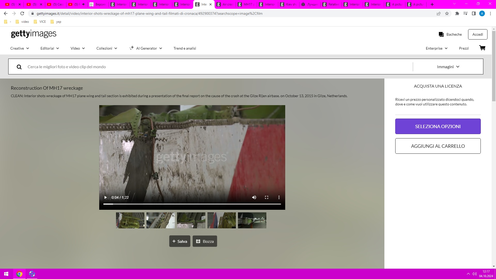
Task: Switch to the Версия browser tab
Action: coord(98,4)
